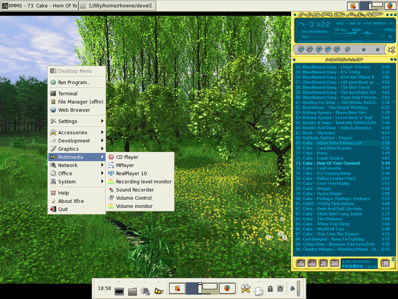Image resolution: width=398 pixels, height=299 pixels.
Task: Adjust the bottom panel volume slider
Action: [x=298, y=289]
